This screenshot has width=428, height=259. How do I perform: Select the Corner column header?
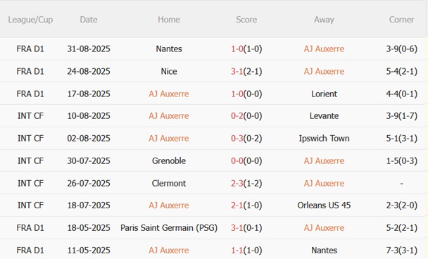(x=401, y=20)
